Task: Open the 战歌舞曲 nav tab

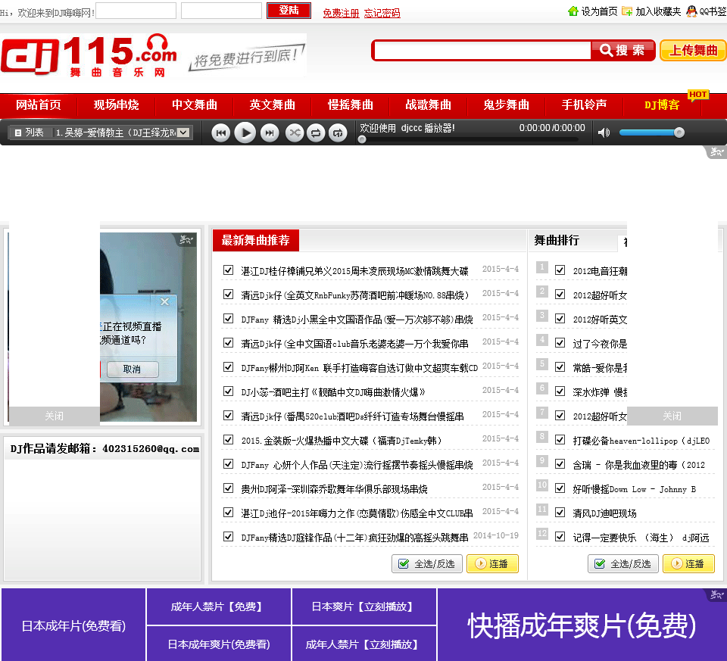Action: [428, 105]
